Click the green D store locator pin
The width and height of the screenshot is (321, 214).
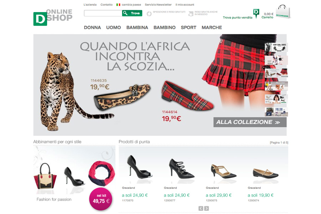pyautogui.click(x=256, y=14)
